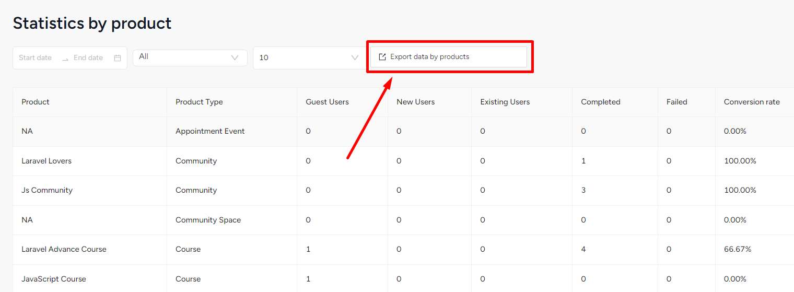Select the End date field

[89, 58]
